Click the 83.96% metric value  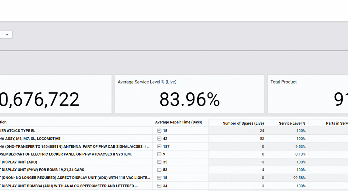click(189, 99)
